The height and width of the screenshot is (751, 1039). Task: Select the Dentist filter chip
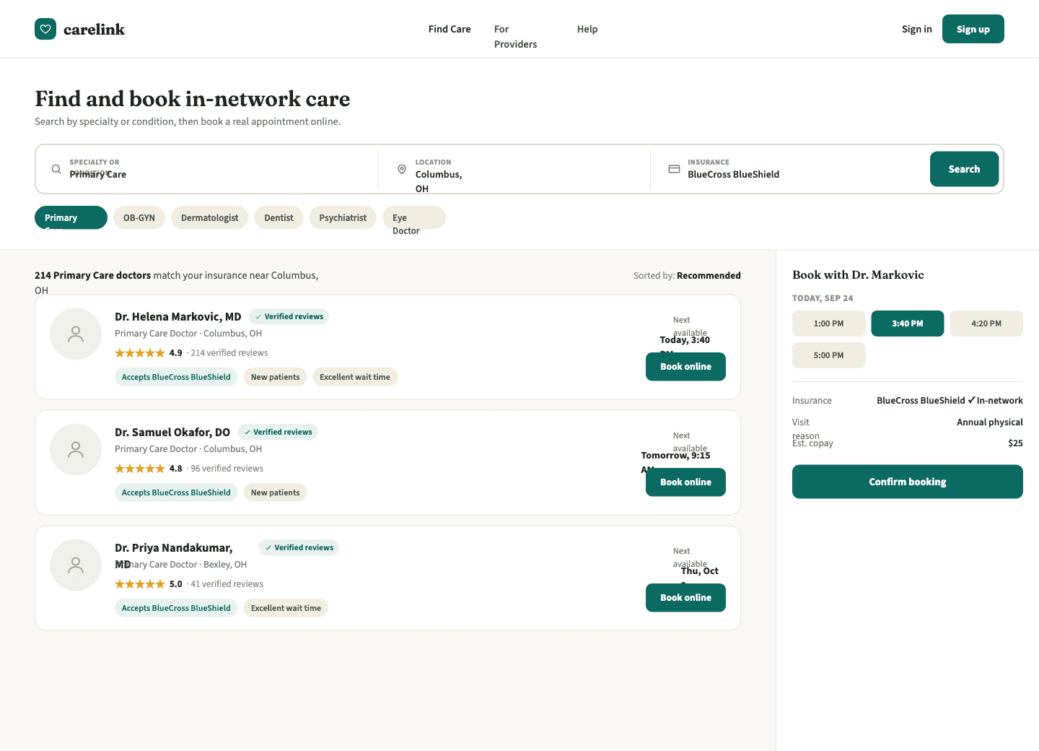(279, 217)
